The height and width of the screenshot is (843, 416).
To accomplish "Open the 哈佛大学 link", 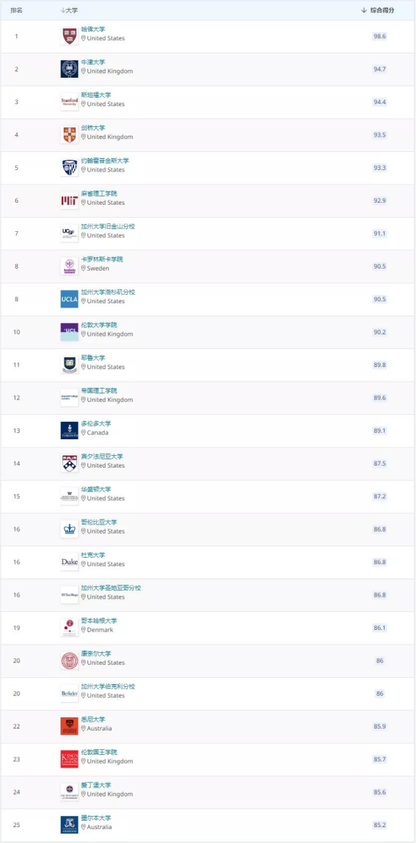I will click(x=93, y=29).
